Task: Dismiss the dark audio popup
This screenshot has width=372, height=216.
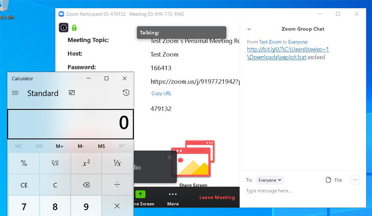Action: (170, 157)
